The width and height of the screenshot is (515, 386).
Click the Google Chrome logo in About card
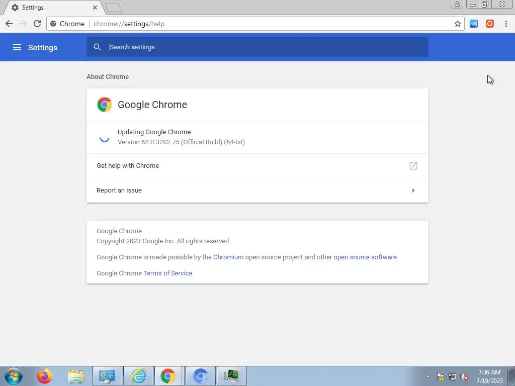(105, 105)
